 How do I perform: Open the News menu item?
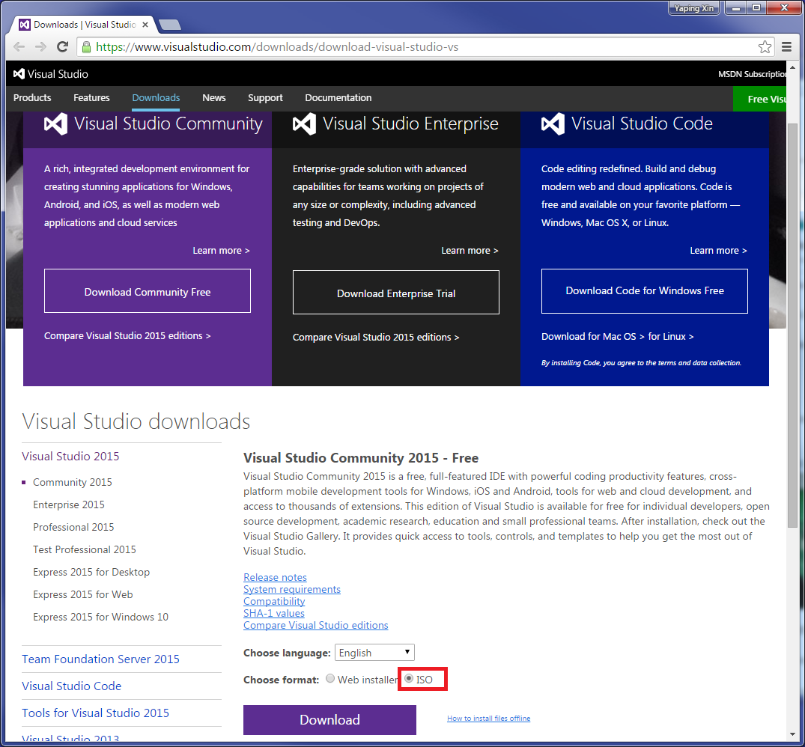(x=213, y=97)
